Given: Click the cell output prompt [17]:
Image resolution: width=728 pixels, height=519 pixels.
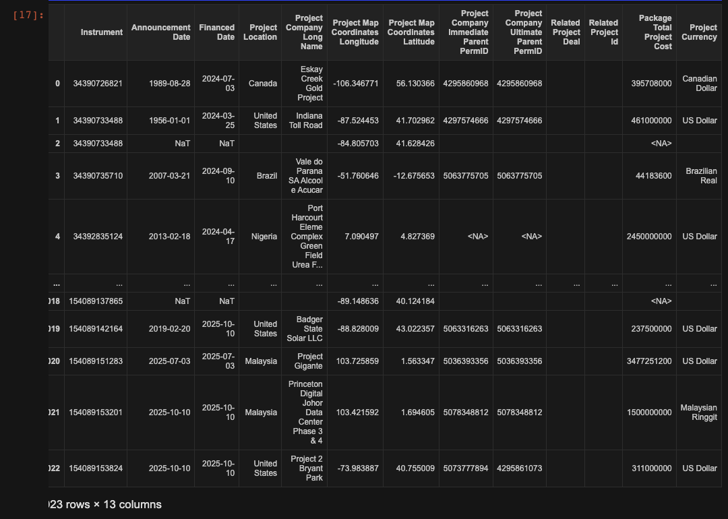Looking at the screenshot, I should tap(28, 16).
